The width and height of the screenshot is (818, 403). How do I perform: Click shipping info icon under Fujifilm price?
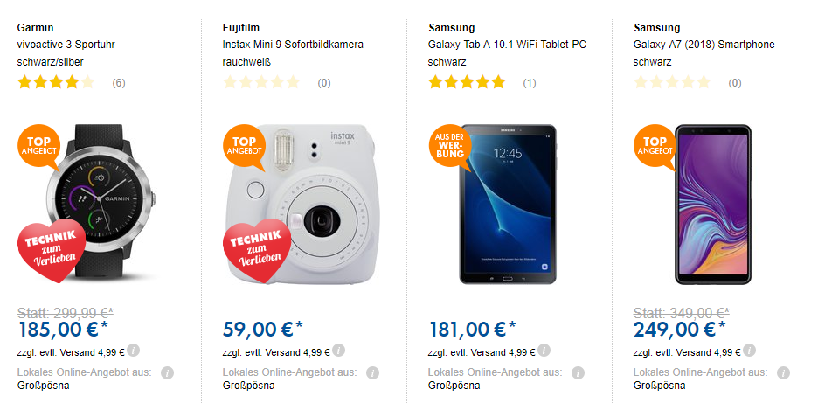click(338, 352)
